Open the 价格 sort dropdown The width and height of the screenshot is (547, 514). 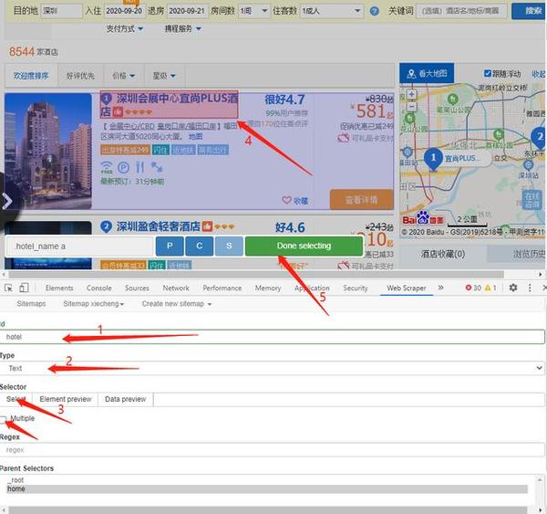click(123, 76)
